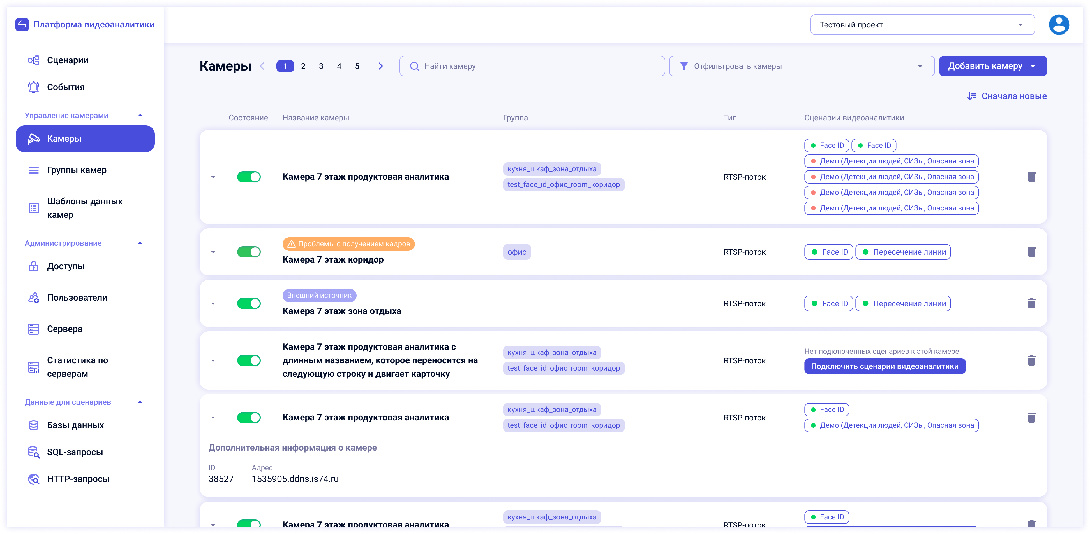
Task: Click camera ID value 38527
Action: [221, 479]
